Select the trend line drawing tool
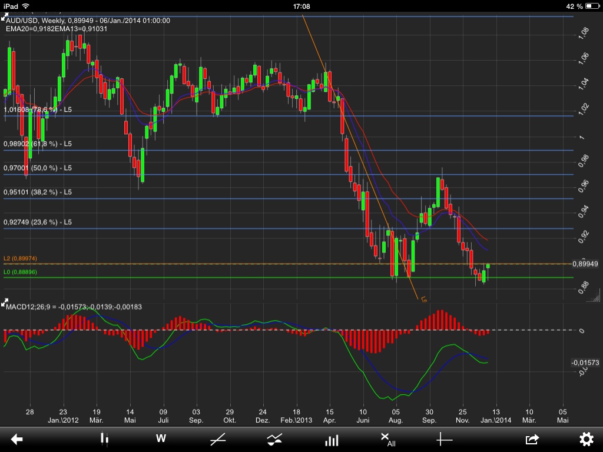The height and width of the screenshot is (452, 603). (218, 439)
